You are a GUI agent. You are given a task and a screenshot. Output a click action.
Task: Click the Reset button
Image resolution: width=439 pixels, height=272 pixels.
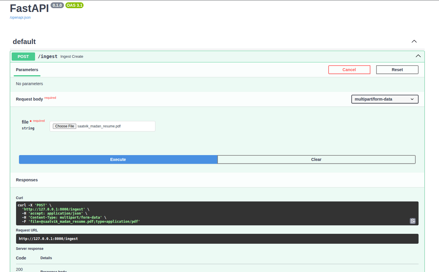pos(397,70)
